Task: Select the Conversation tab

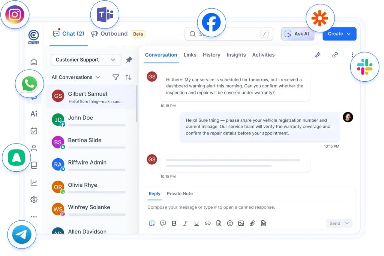Action: [x=161, y=55]
